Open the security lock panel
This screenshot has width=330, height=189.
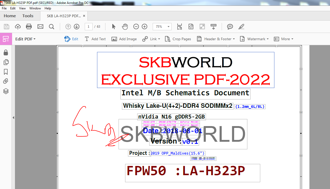6,52
